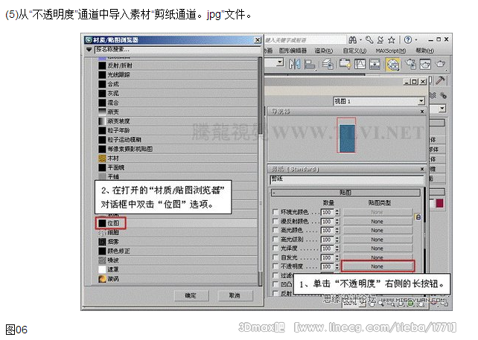Click the 剪纸 material name field
478x340 pixels.
(x=347, y=180)
